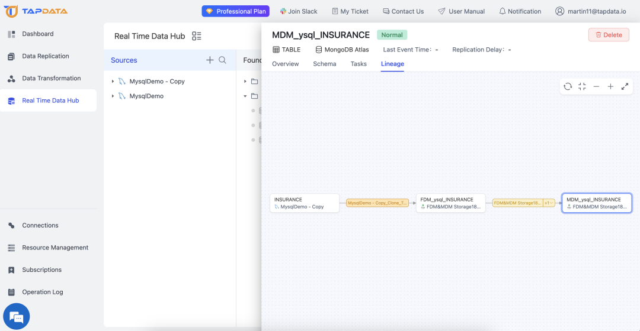Screen dimensions: 640x331
Task: Add a new source with plus icon
Action: pos(210,60)
